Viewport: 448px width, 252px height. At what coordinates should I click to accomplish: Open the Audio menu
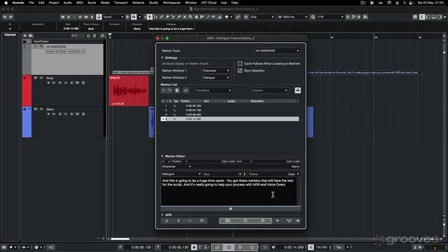click(x=67, y=3)
